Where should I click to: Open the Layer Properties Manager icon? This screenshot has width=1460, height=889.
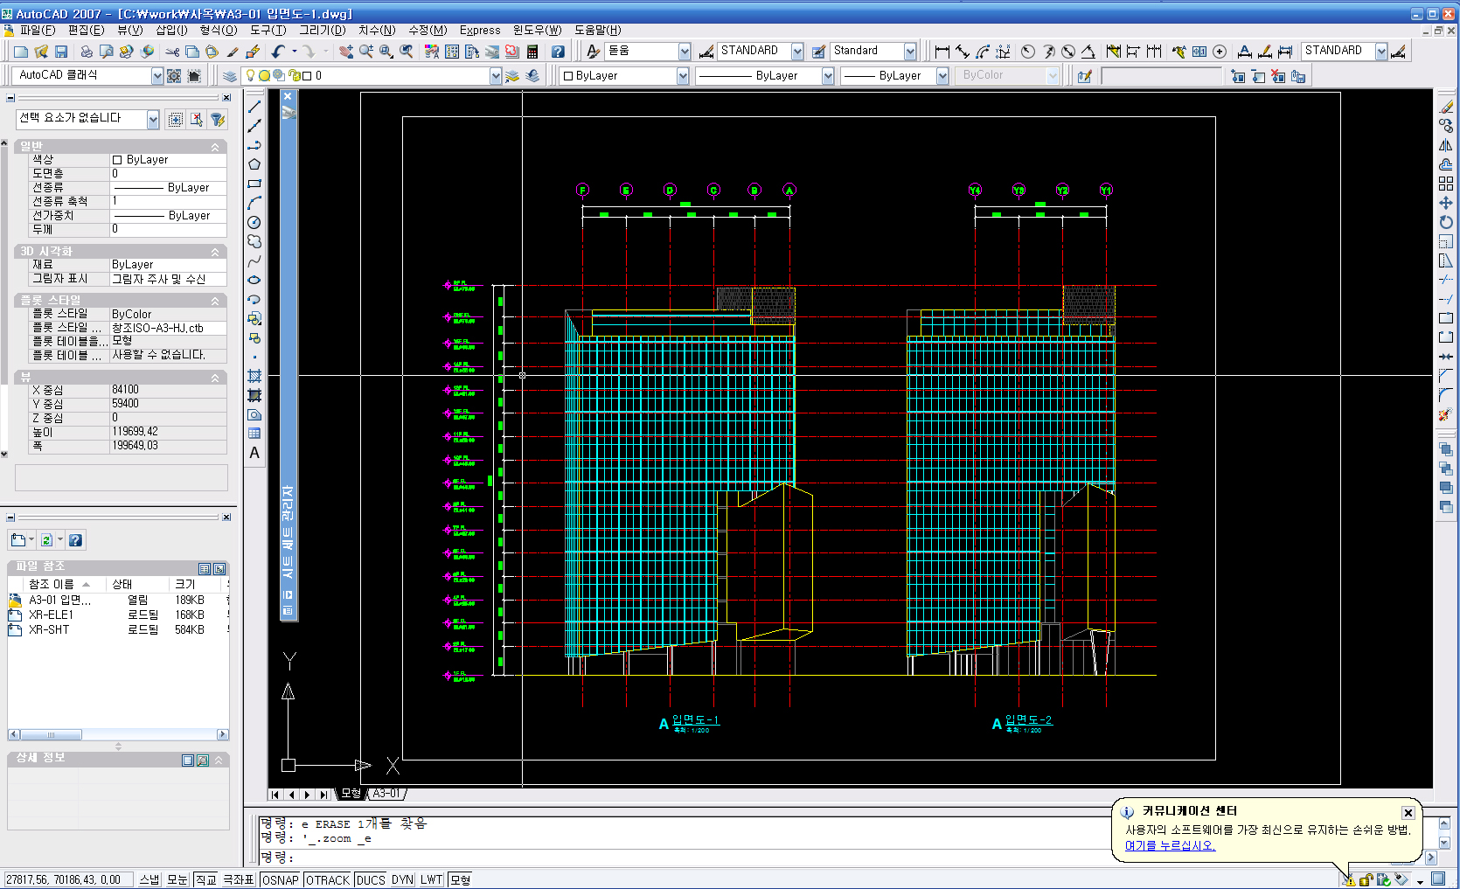(x=230, y=76)
